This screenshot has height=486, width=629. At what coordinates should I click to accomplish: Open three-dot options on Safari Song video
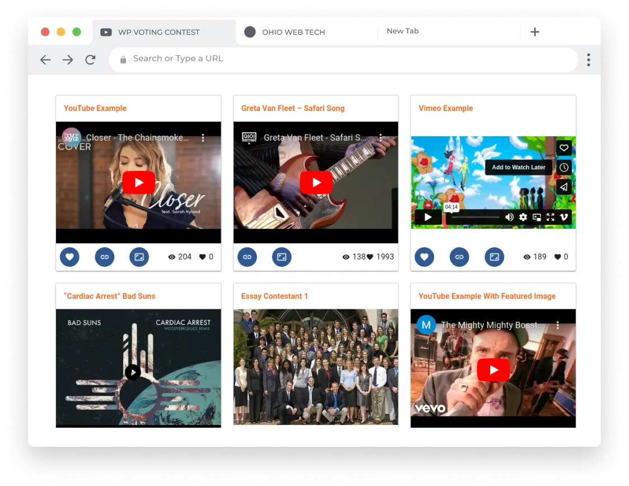[x=380, y=138]
